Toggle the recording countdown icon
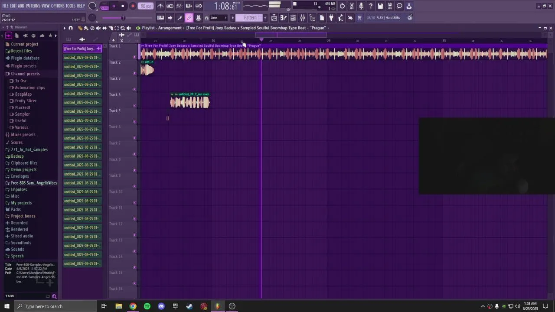Screen dimensions: 555x312 pyautogui.click(x=179, y=6)
